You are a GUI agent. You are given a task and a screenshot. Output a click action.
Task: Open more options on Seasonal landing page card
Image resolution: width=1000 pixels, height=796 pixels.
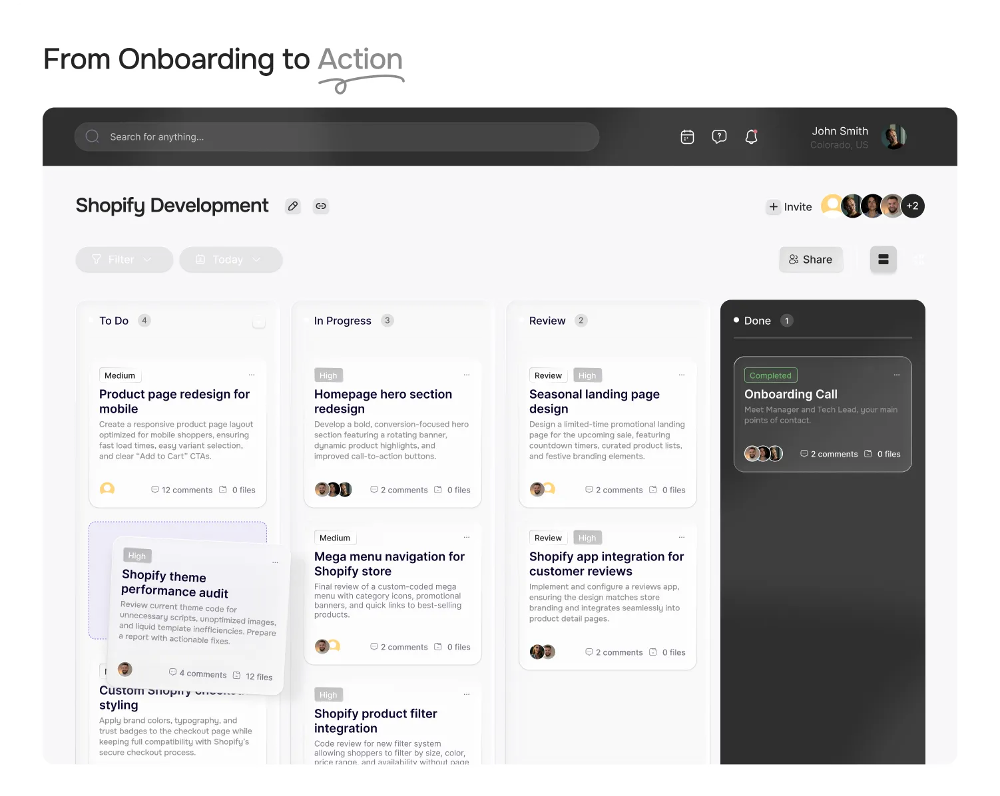click(x=682, y=375)
